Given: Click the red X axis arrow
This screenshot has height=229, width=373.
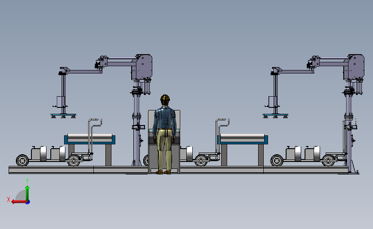Looking at the screenshot, I should tap(19, 202).
